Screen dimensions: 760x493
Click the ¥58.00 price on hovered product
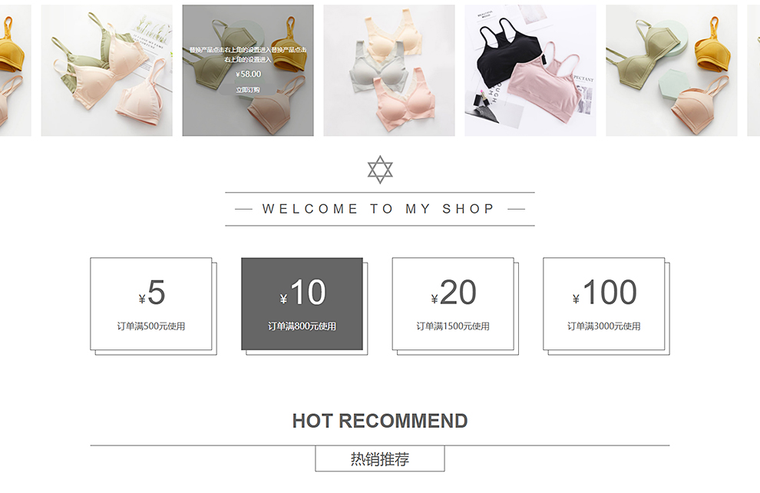click(x=248, y=74)
